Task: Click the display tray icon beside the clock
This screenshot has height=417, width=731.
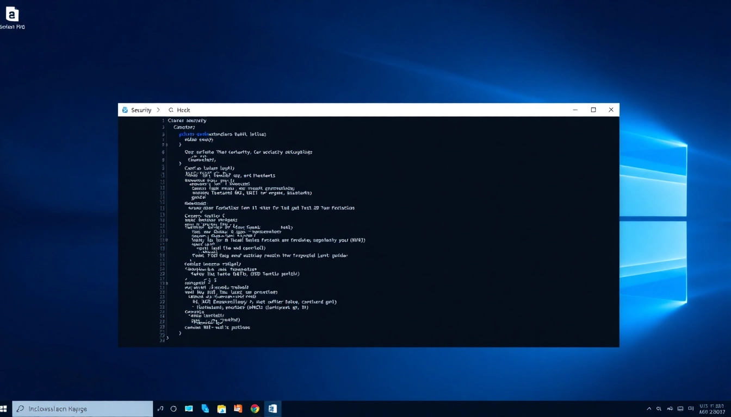Action: [691, 409]
